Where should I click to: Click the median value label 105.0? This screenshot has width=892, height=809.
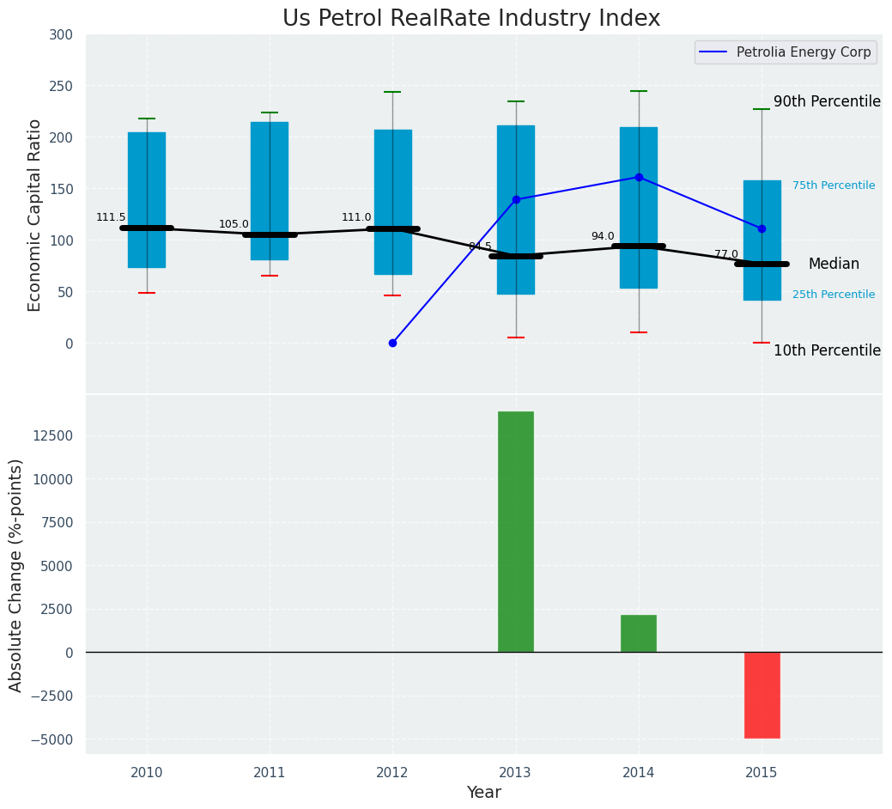[234, 224]
